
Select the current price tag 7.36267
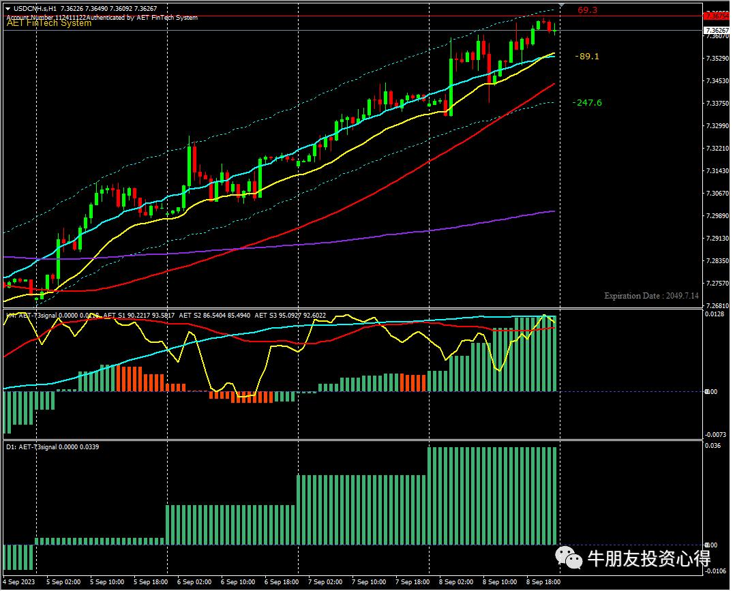pyautogui.click(x=717, y=31)
